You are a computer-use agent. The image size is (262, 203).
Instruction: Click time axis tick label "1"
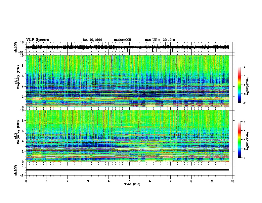(47, 181)
